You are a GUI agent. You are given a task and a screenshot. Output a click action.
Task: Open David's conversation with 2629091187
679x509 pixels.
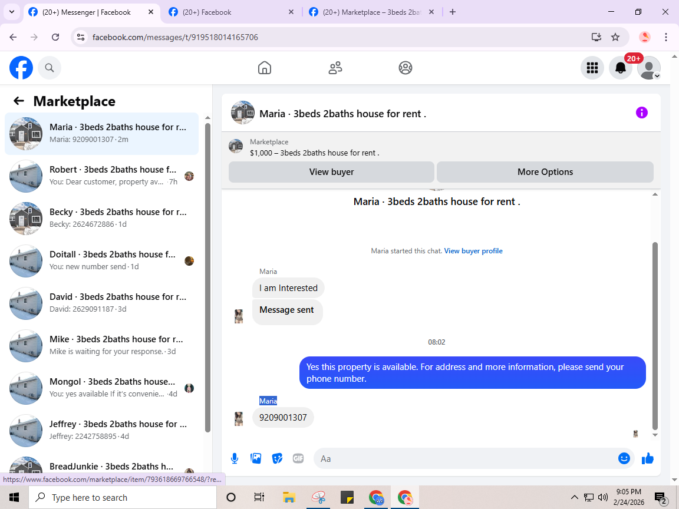click(102, 303)
